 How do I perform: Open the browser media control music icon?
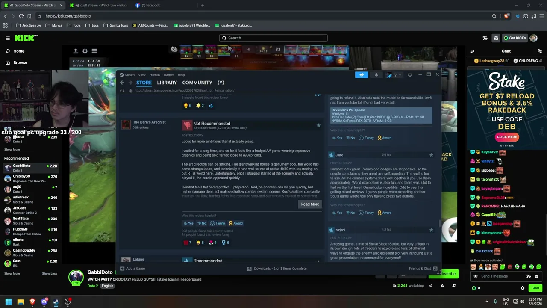click(x=534, y=16)
